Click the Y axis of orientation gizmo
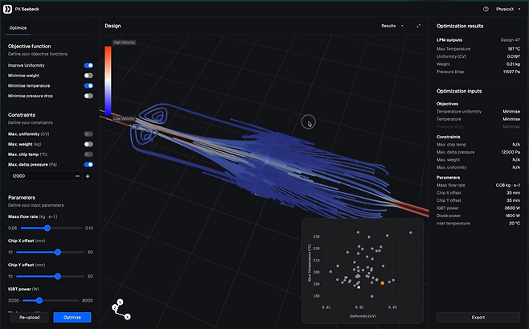This screenshot has width=529, height=329. pos(120,302)
